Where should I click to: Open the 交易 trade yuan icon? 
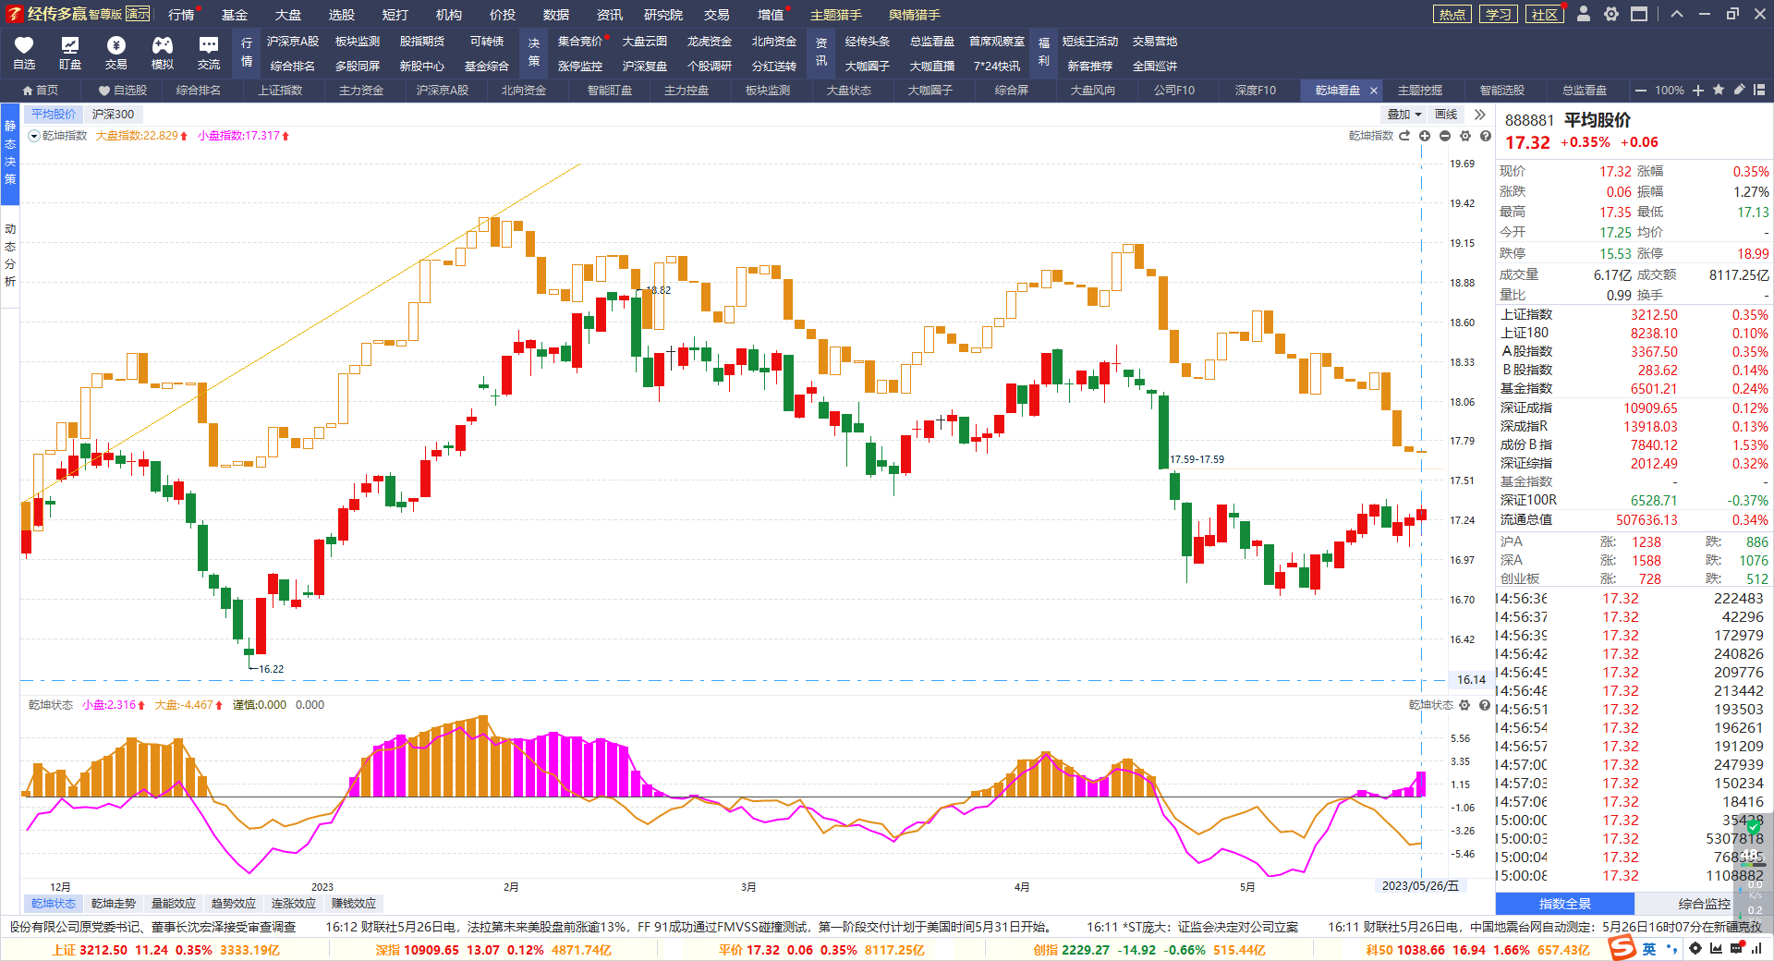point(115,45)
